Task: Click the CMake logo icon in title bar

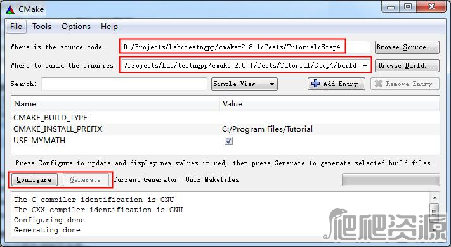Action: tap(10, 9)
